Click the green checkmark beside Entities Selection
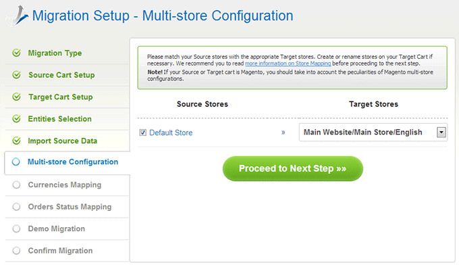Viewport: 459px width, 265px height. coord(16,119)
